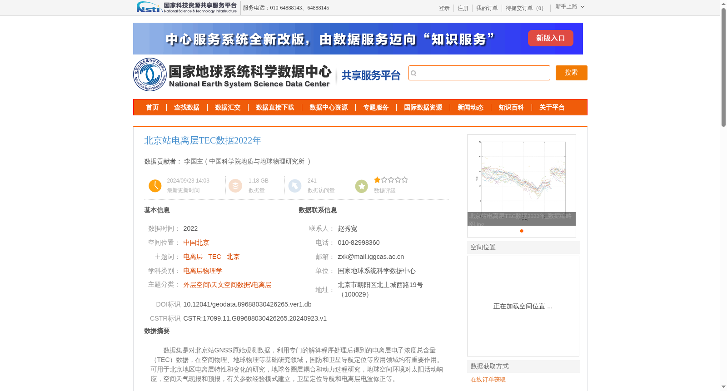This screenshot has width=727, height=391.
Task: Click the contact name 赵秀宽
Action: pyautogui.click(x=348, y=229)
